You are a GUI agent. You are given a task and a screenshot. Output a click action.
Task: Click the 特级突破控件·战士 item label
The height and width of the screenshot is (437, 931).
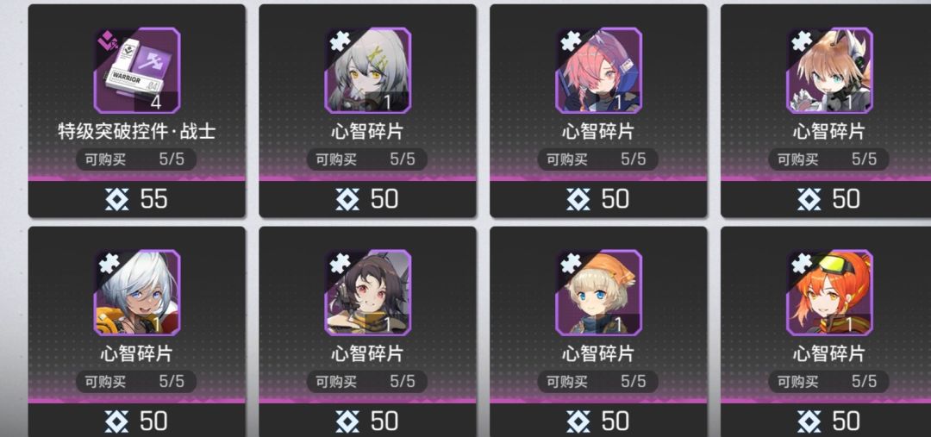click(136, 131)
